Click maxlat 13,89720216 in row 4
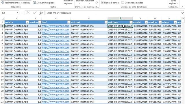 (x=140, y=33)
